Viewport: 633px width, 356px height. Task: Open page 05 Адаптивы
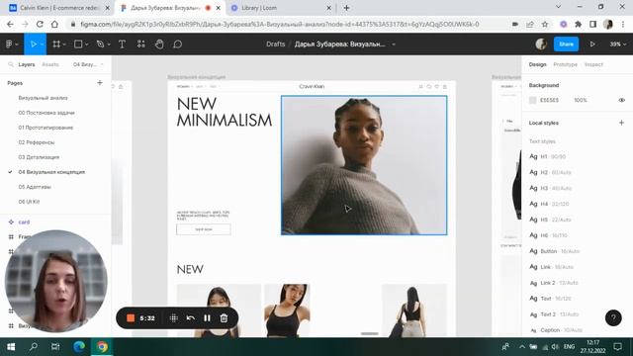pyautogui.click(x=35, y=187)
